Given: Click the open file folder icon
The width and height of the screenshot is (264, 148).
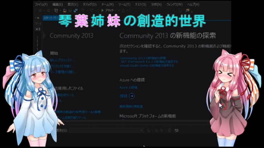Looking at the screenshot, I should 65,11.
